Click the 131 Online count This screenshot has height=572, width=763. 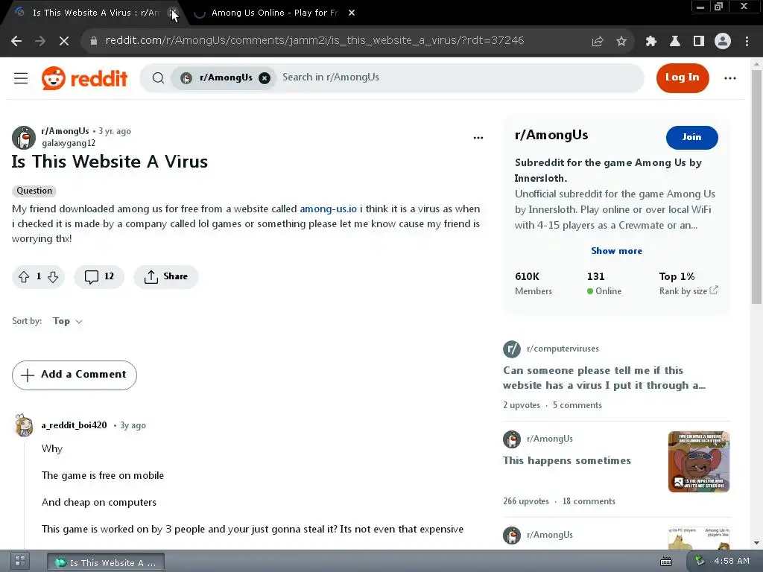pos(604,284)
